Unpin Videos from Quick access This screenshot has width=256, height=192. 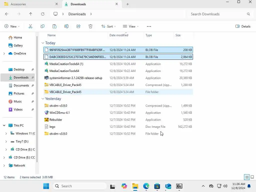[33, 109]
